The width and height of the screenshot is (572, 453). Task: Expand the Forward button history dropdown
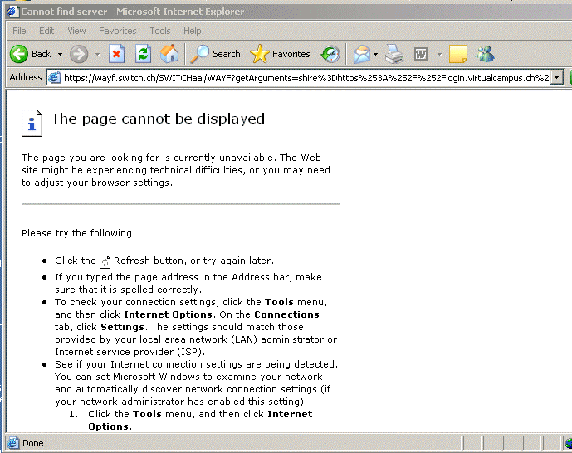coord(97,54)
